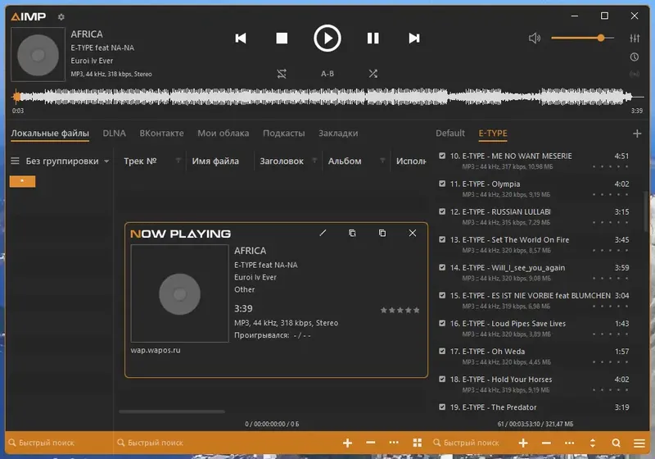Click first copy icon in Now Playing

click(352, 234)
